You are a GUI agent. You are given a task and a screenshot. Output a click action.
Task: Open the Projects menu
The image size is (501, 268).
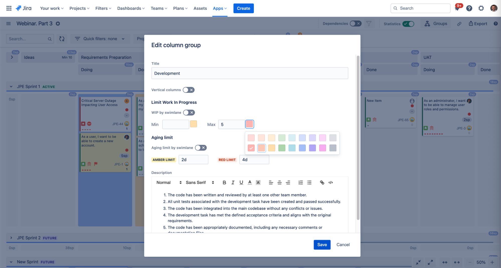(79, 8)
